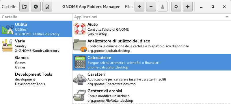231x104 pixels.
Task: Click the save download arrow button
Action: coord(163,7)
